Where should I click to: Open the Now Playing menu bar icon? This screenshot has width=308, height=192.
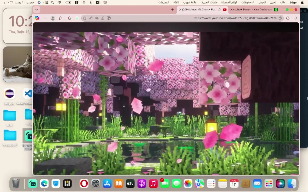84,3
